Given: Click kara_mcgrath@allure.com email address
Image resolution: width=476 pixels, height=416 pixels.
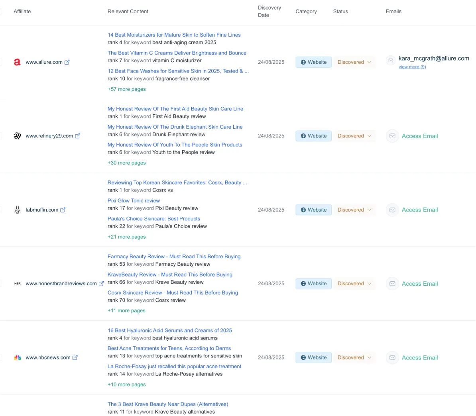Looking at the screenshot, I should (x=434, y=58).
